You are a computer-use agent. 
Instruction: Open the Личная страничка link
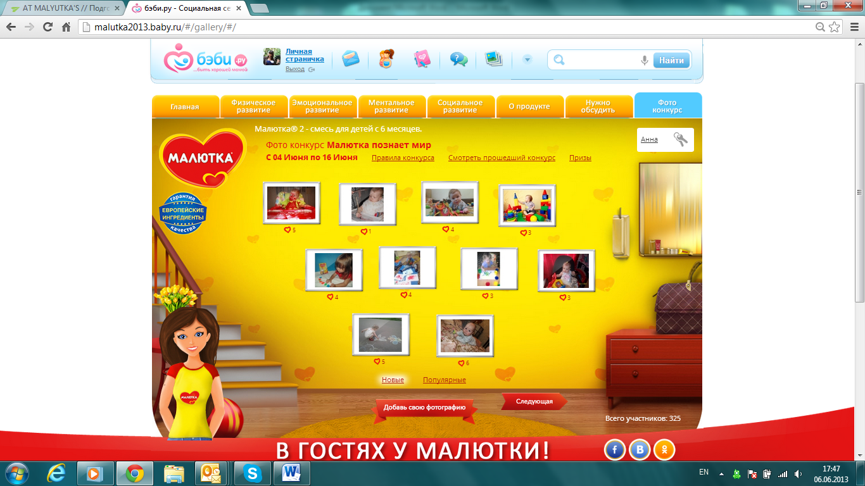[305, 55]
